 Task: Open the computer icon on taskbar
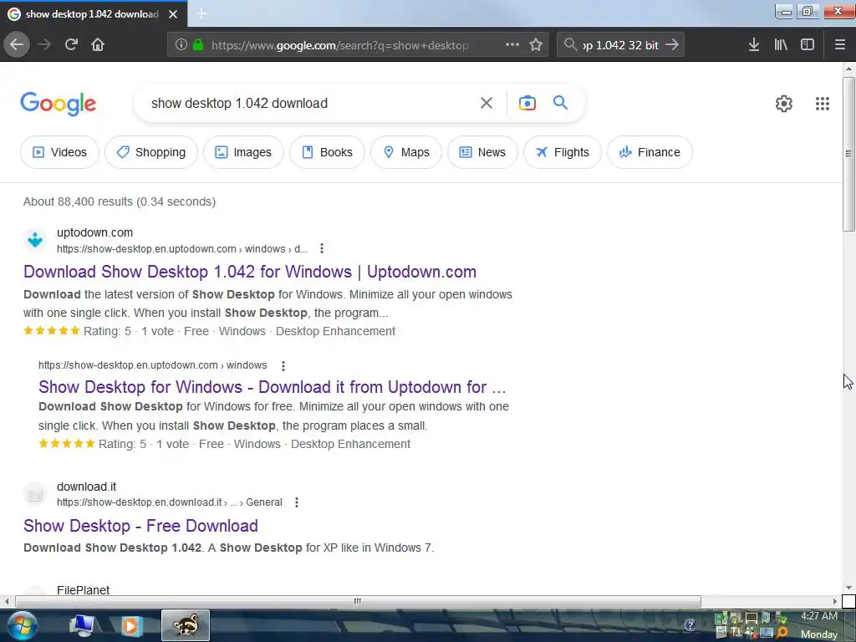81,625
